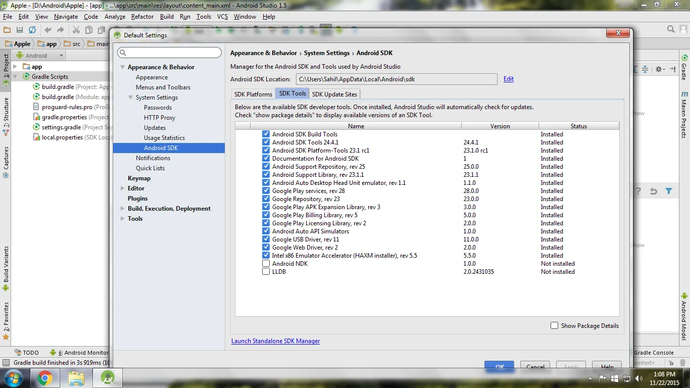This screenshot has width=690, height=388.
Task: Collapse Appearance & Behavior settings group
Action: [122, 67]
